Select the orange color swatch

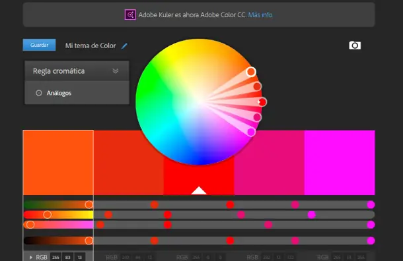(x=58, y=163)
